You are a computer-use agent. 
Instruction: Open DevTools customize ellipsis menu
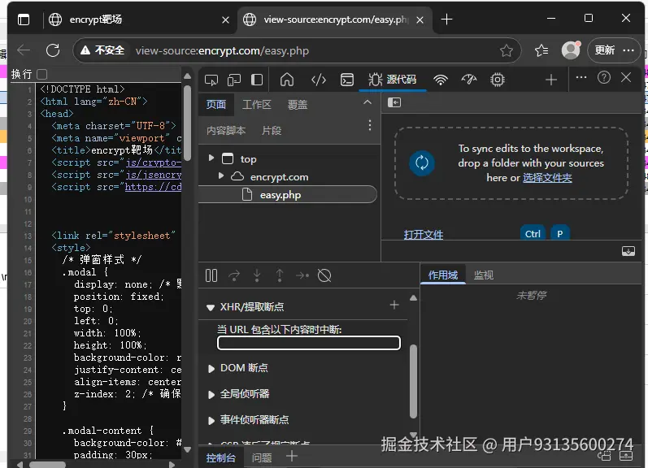point(581,77)
